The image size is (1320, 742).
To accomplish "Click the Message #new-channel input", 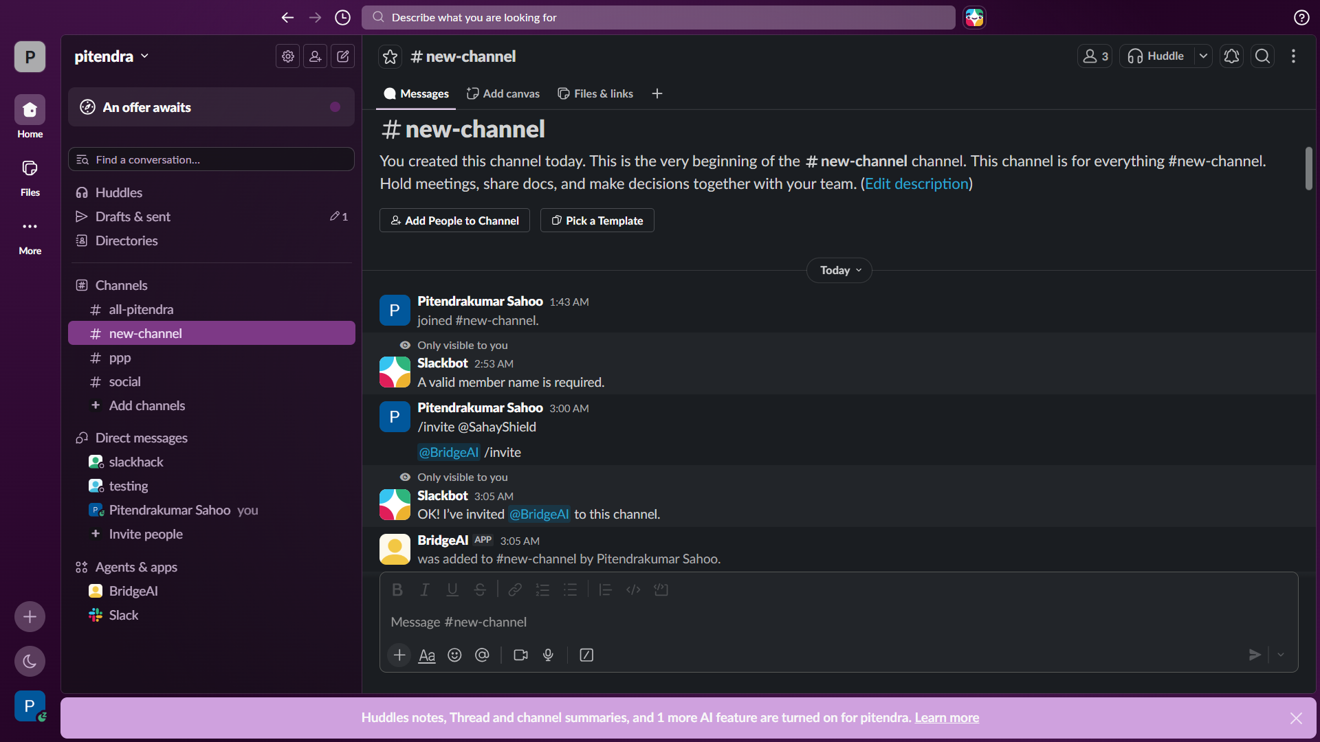I will coord(839,622).
